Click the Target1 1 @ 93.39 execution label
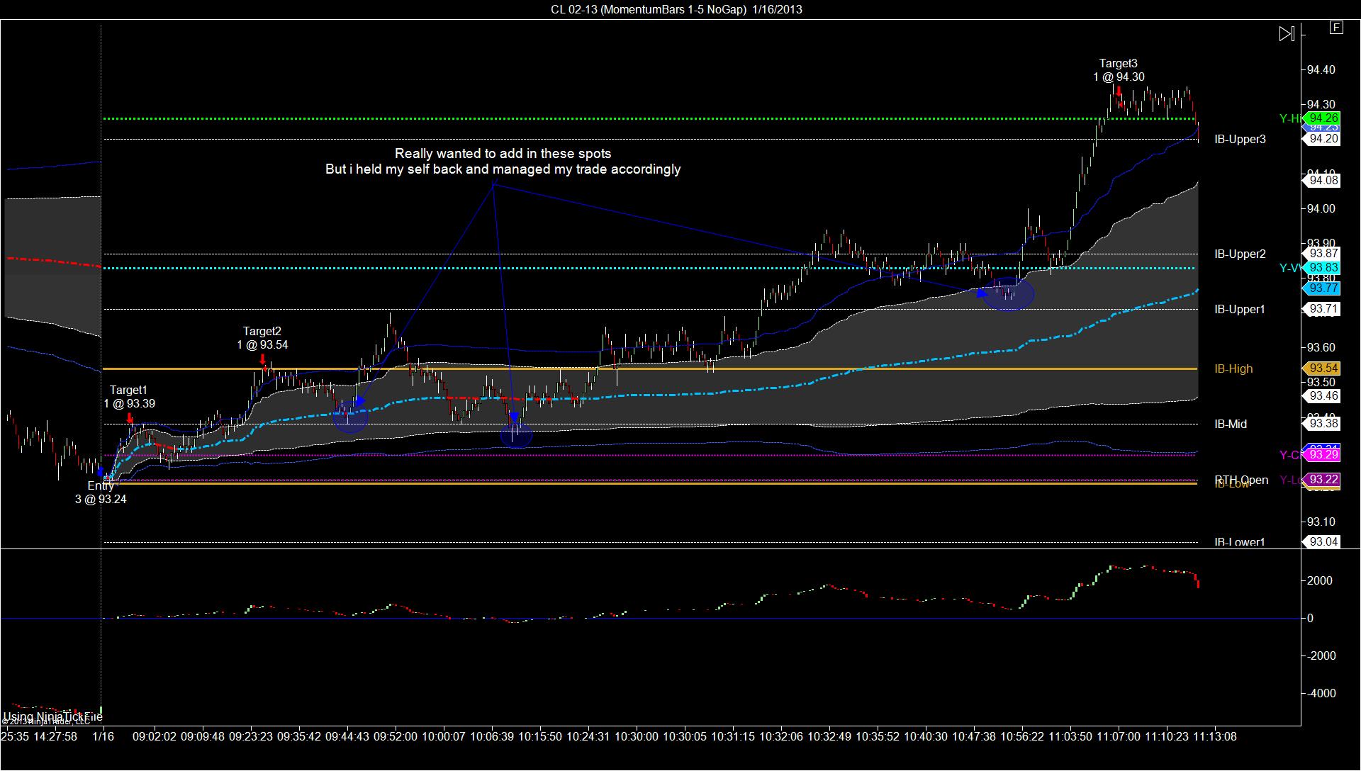This screenshot has height=771, width=1361. click(x=129, y=397)
